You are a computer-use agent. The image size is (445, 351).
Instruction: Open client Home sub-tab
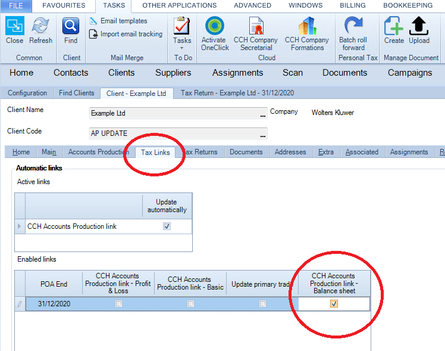point(21,152)
